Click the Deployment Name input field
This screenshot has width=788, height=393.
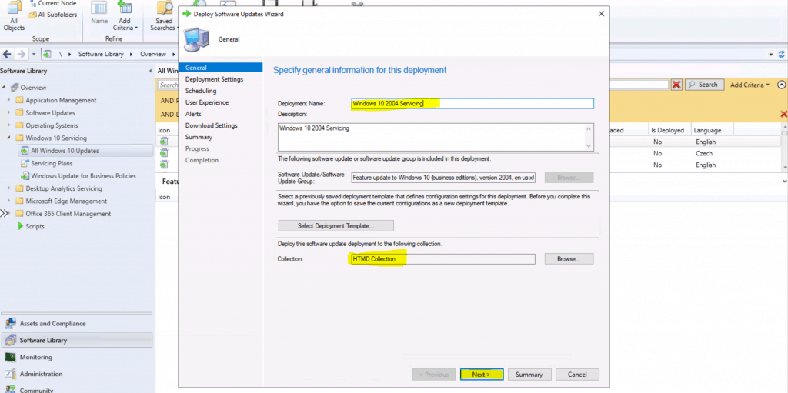pos(472,104)
